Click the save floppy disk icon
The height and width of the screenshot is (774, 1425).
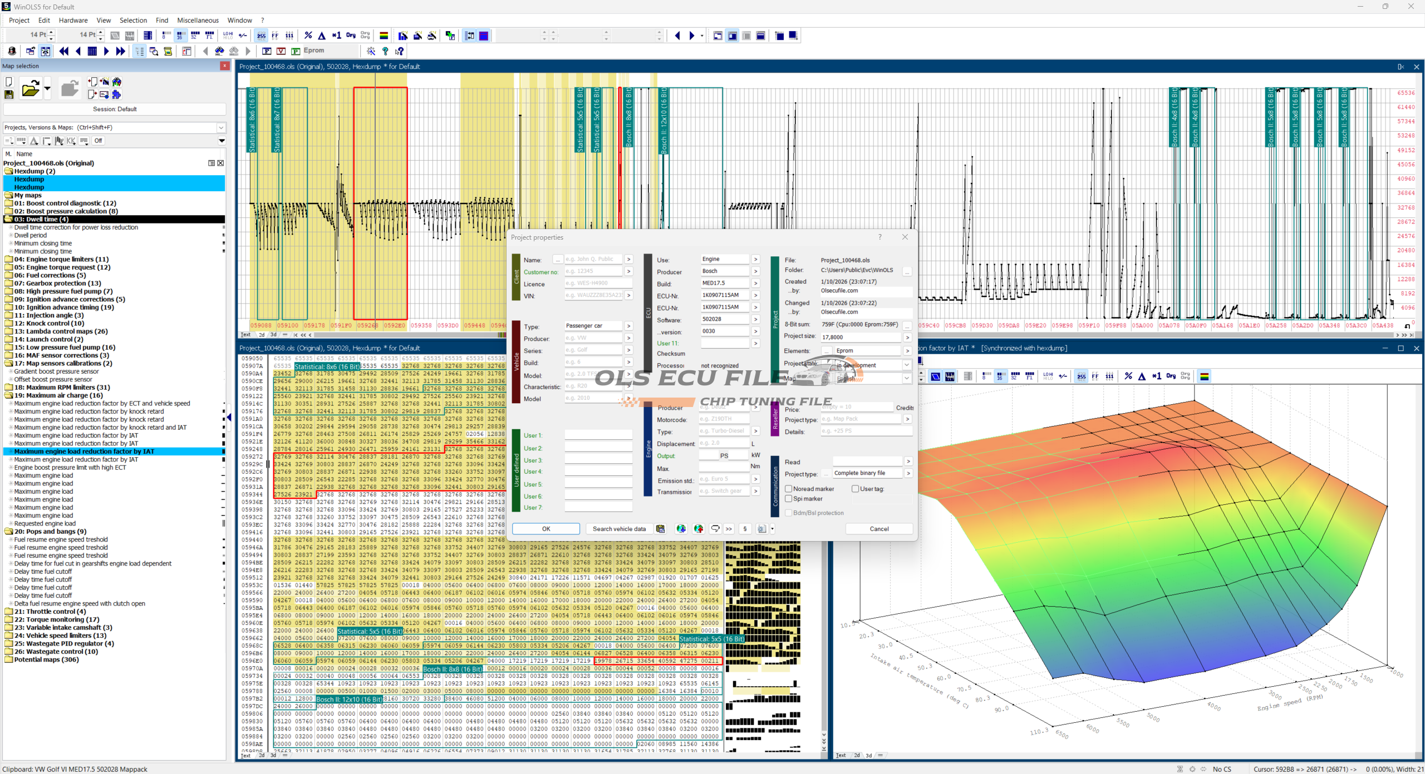[x=9, y=95]
